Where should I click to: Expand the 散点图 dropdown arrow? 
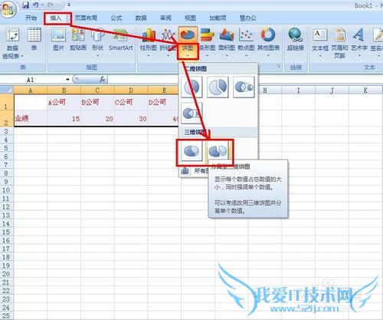(246, 55)
